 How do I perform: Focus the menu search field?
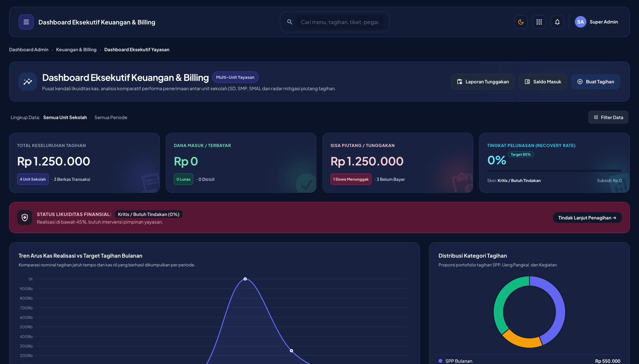coord(339,22)
